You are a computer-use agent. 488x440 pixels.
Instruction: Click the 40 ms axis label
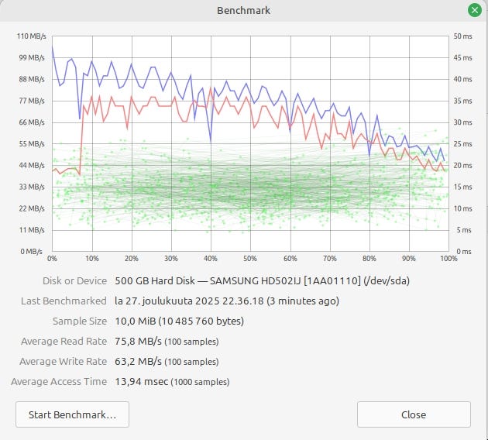pos(462,79)
